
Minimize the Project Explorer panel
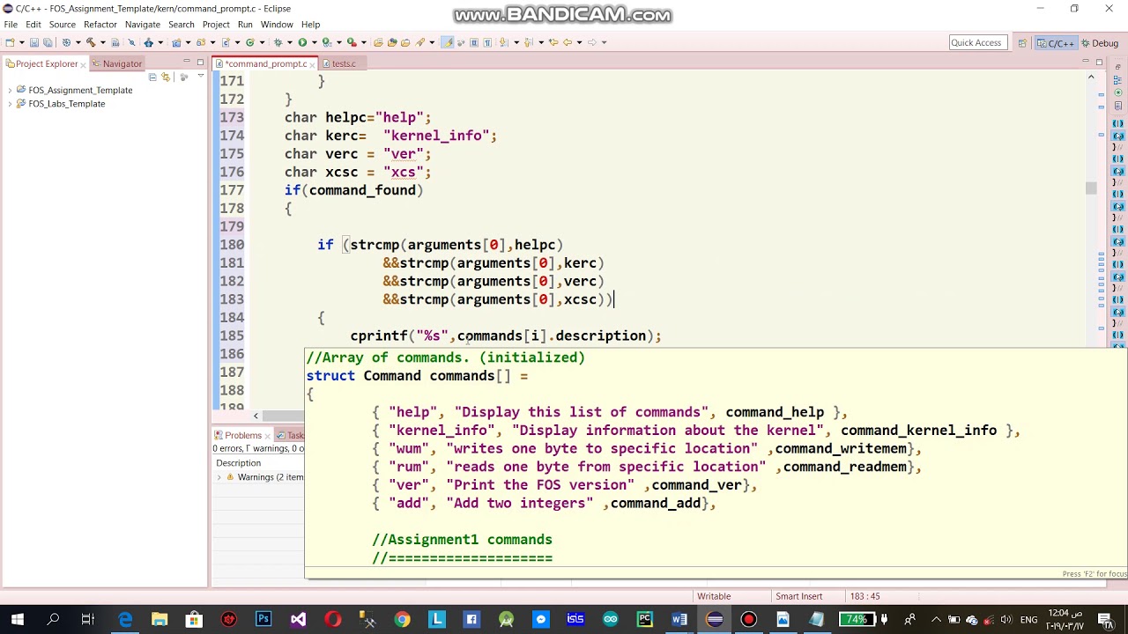(x=187, y=63)
